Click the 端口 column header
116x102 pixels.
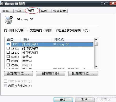tap(13, 40)
